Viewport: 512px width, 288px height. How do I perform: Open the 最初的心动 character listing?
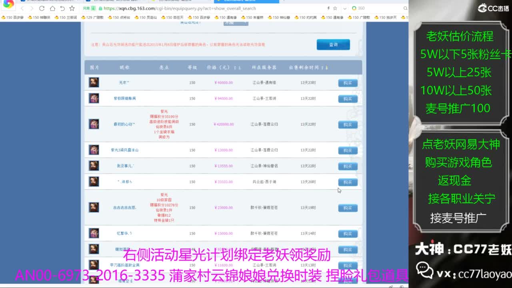point(124,124)
